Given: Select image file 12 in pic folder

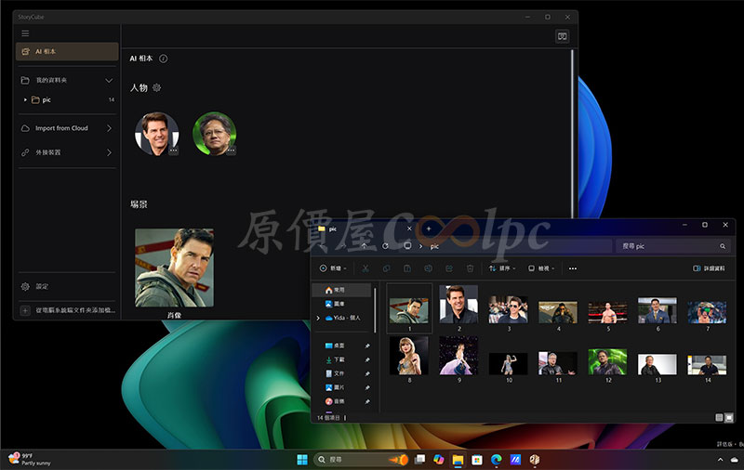Looking at the screenshot, I should pos(608,365).
